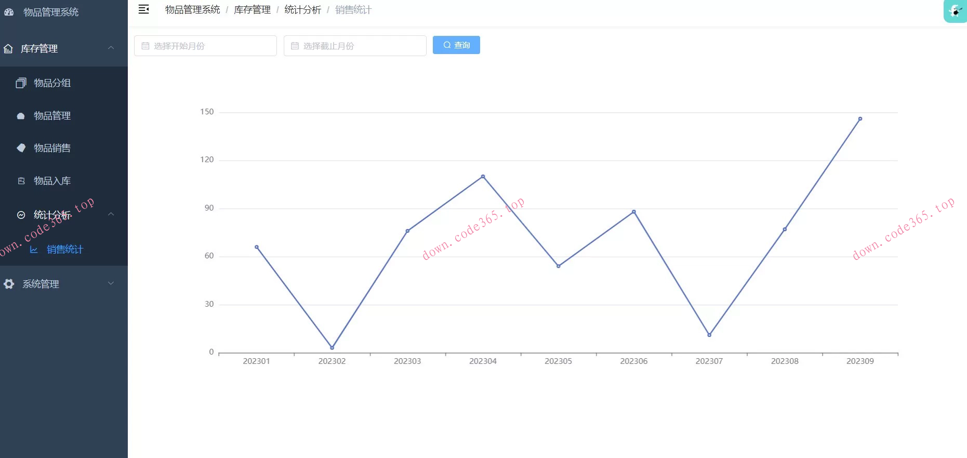Click the 202303 x-axis label
Image resolution: width=967 pixels, height=458 pixels.
[x=407, y=361]
